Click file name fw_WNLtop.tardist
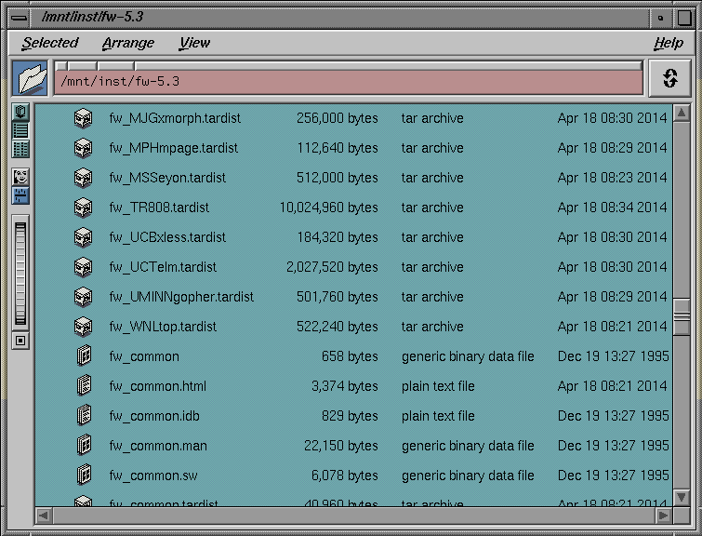The image size is (702, 536). (163, 327)
